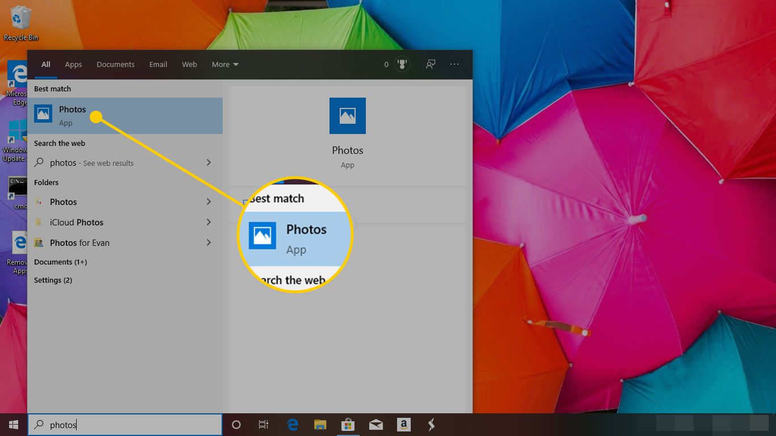Viewport: 776px width, 436px height.
Task: Switch to the All search tab
Action: tap(46, 65)
